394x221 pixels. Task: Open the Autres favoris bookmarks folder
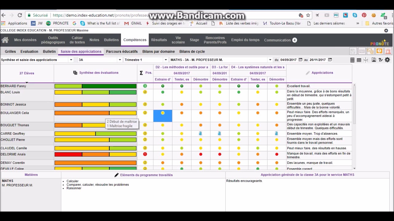(379, 23)
